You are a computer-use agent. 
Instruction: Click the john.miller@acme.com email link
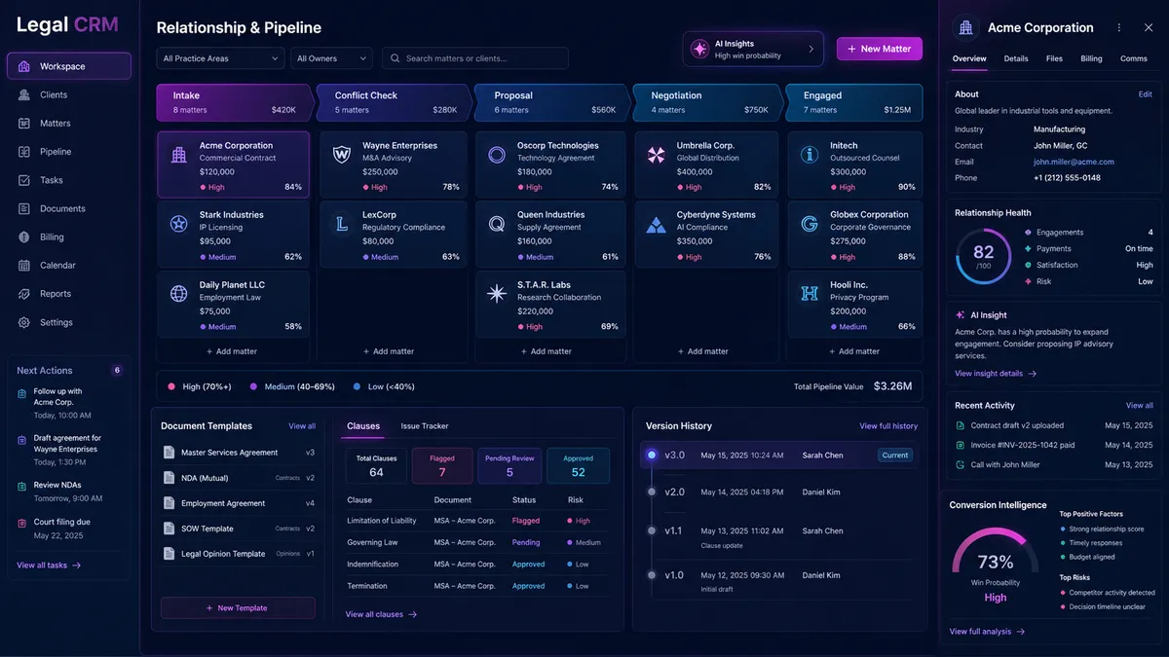1074,162
